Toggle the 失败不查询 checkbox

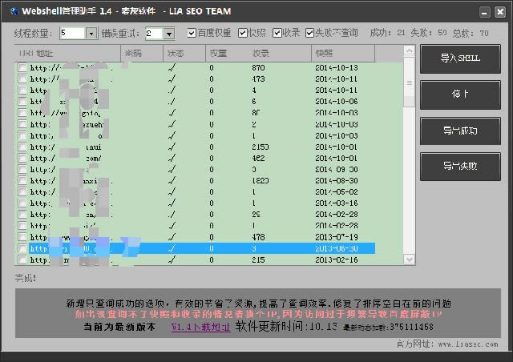(309, 33)
